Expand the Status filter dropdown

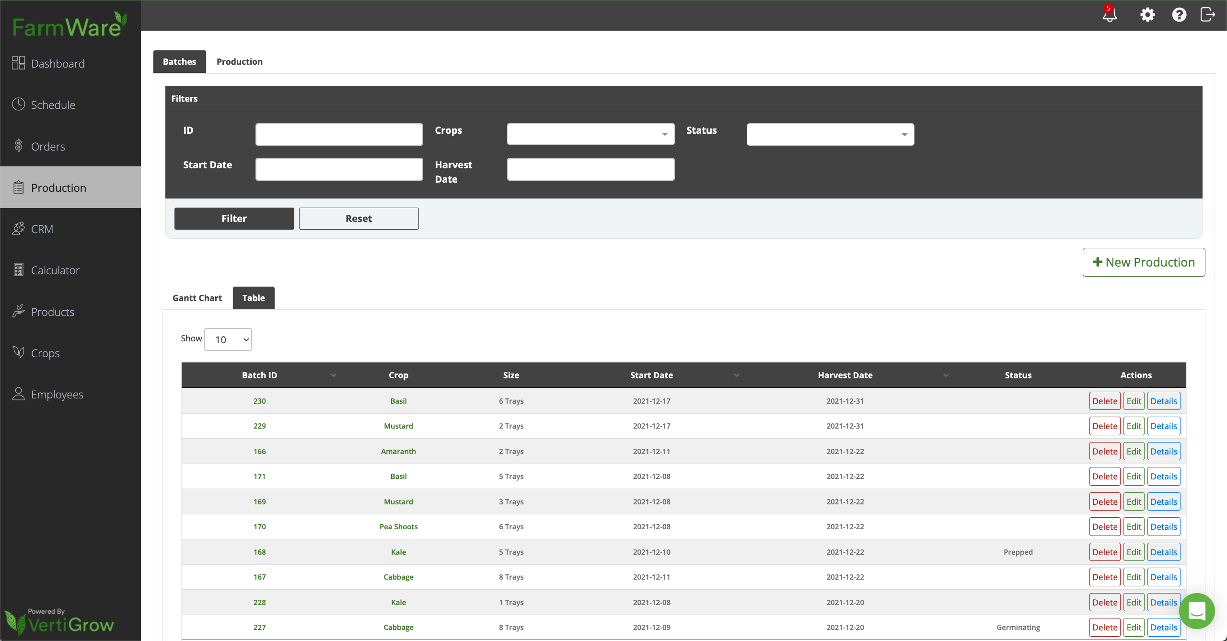tap(830, 134)
